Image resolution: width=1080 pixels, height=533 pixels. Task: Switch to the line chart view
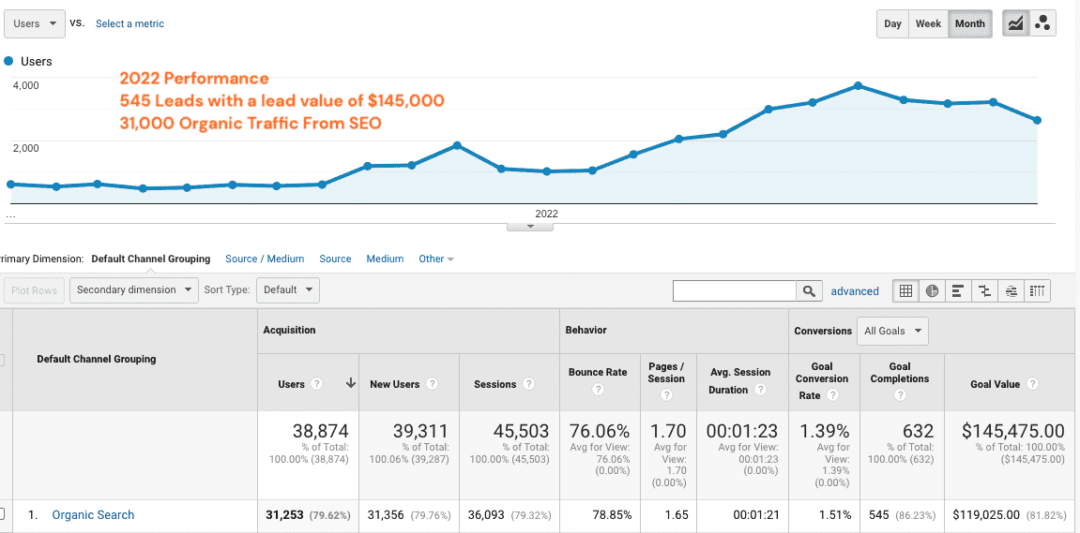[x=1015, y=23]
